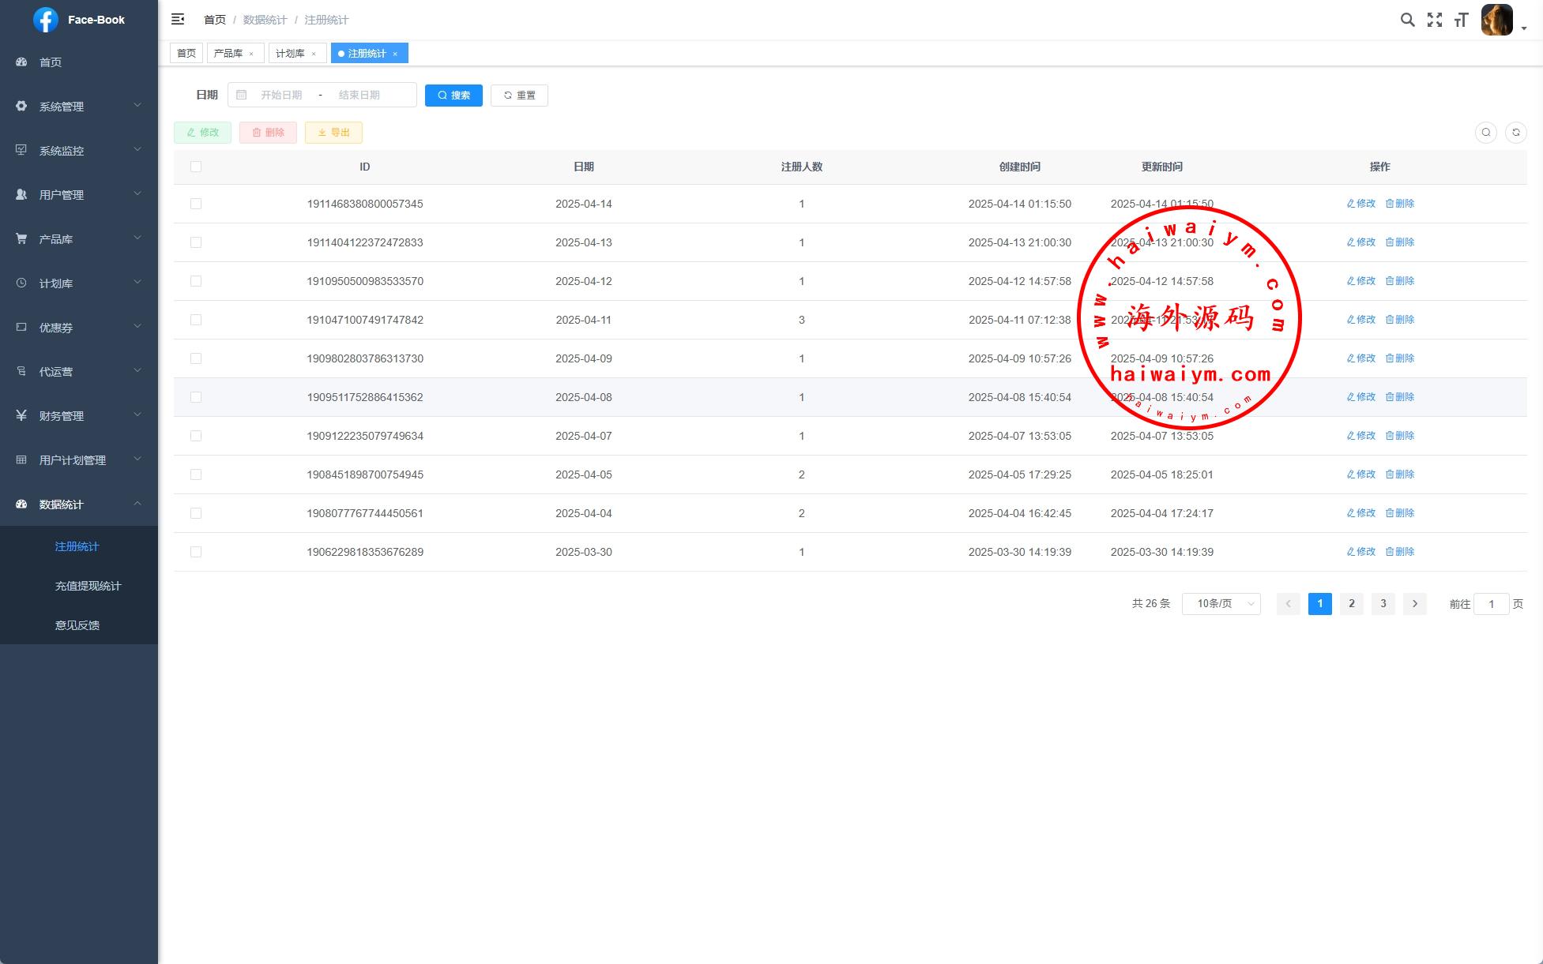Click 删除 link for the 2025-03-30 row

(1399, 552)
